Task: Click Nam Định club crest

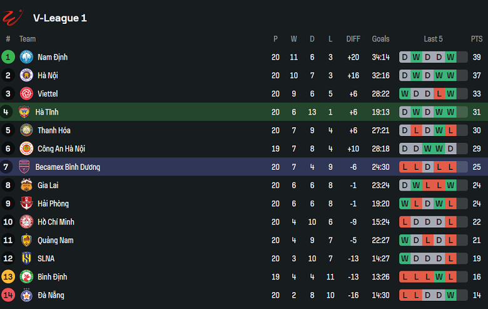Action: [26, 57]
